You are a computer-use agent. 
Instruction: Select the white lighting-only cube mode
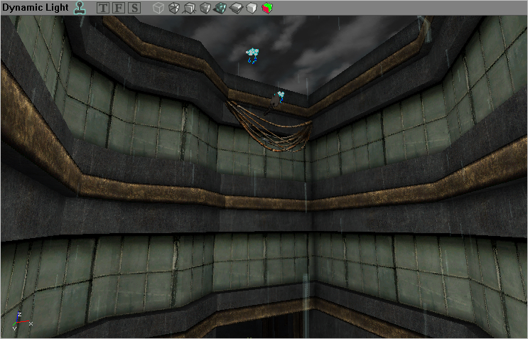click(252, 8)
